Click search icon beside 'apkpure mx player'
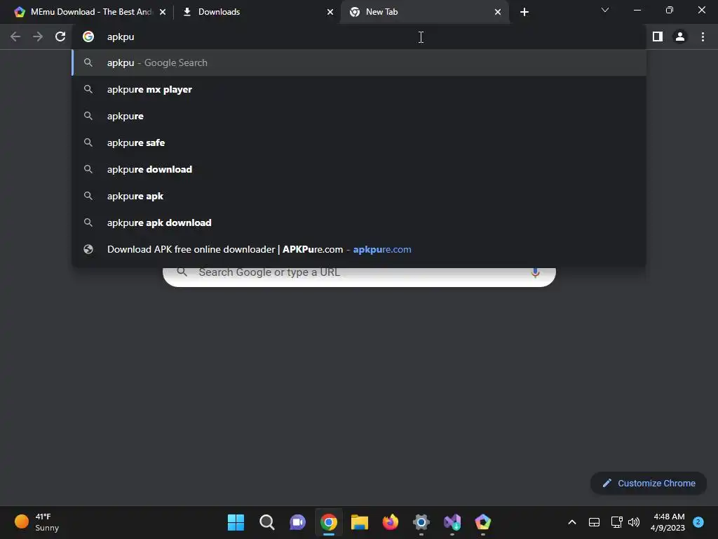Image resolution: width=718 pixels, height=539 pixels. point(88,89)
